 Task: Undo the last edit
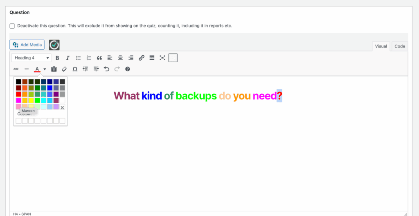(x=107, y=69)
